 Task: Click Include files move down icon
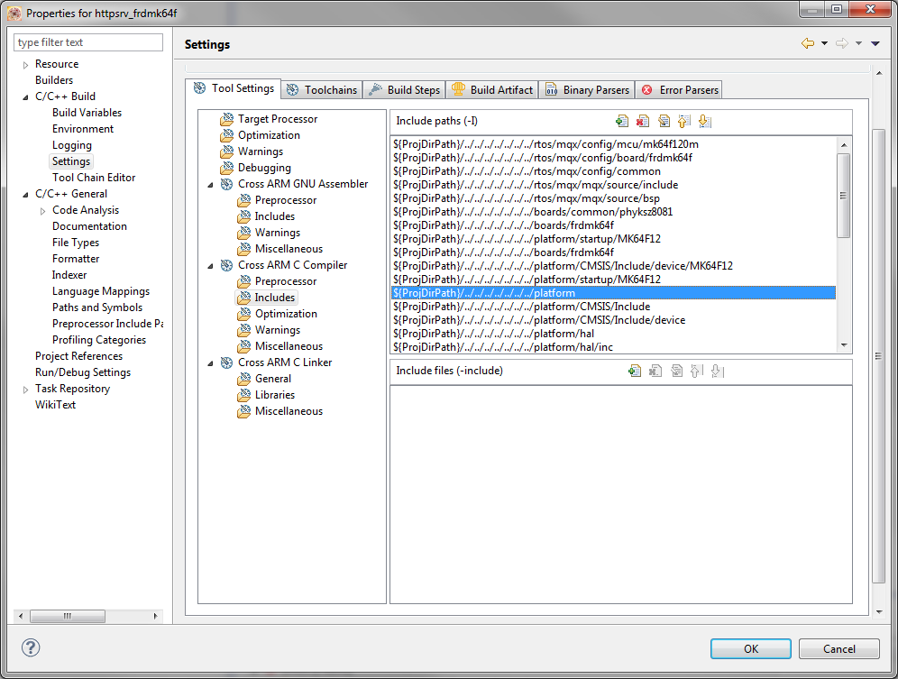(x=718, y=371)
